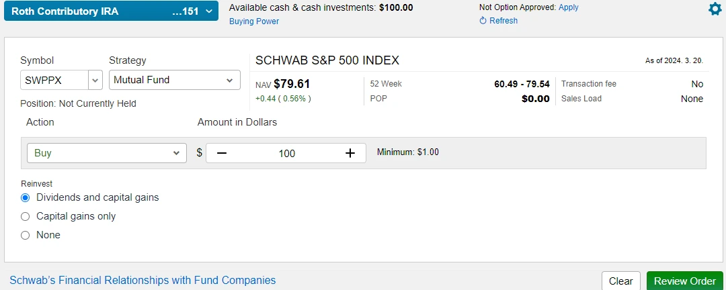Click Apply for option approval

tap(568, 7)
